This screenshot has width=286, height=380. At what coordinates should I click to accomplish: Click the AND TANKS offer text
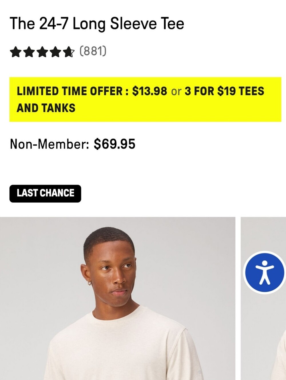tap(46, 108)
